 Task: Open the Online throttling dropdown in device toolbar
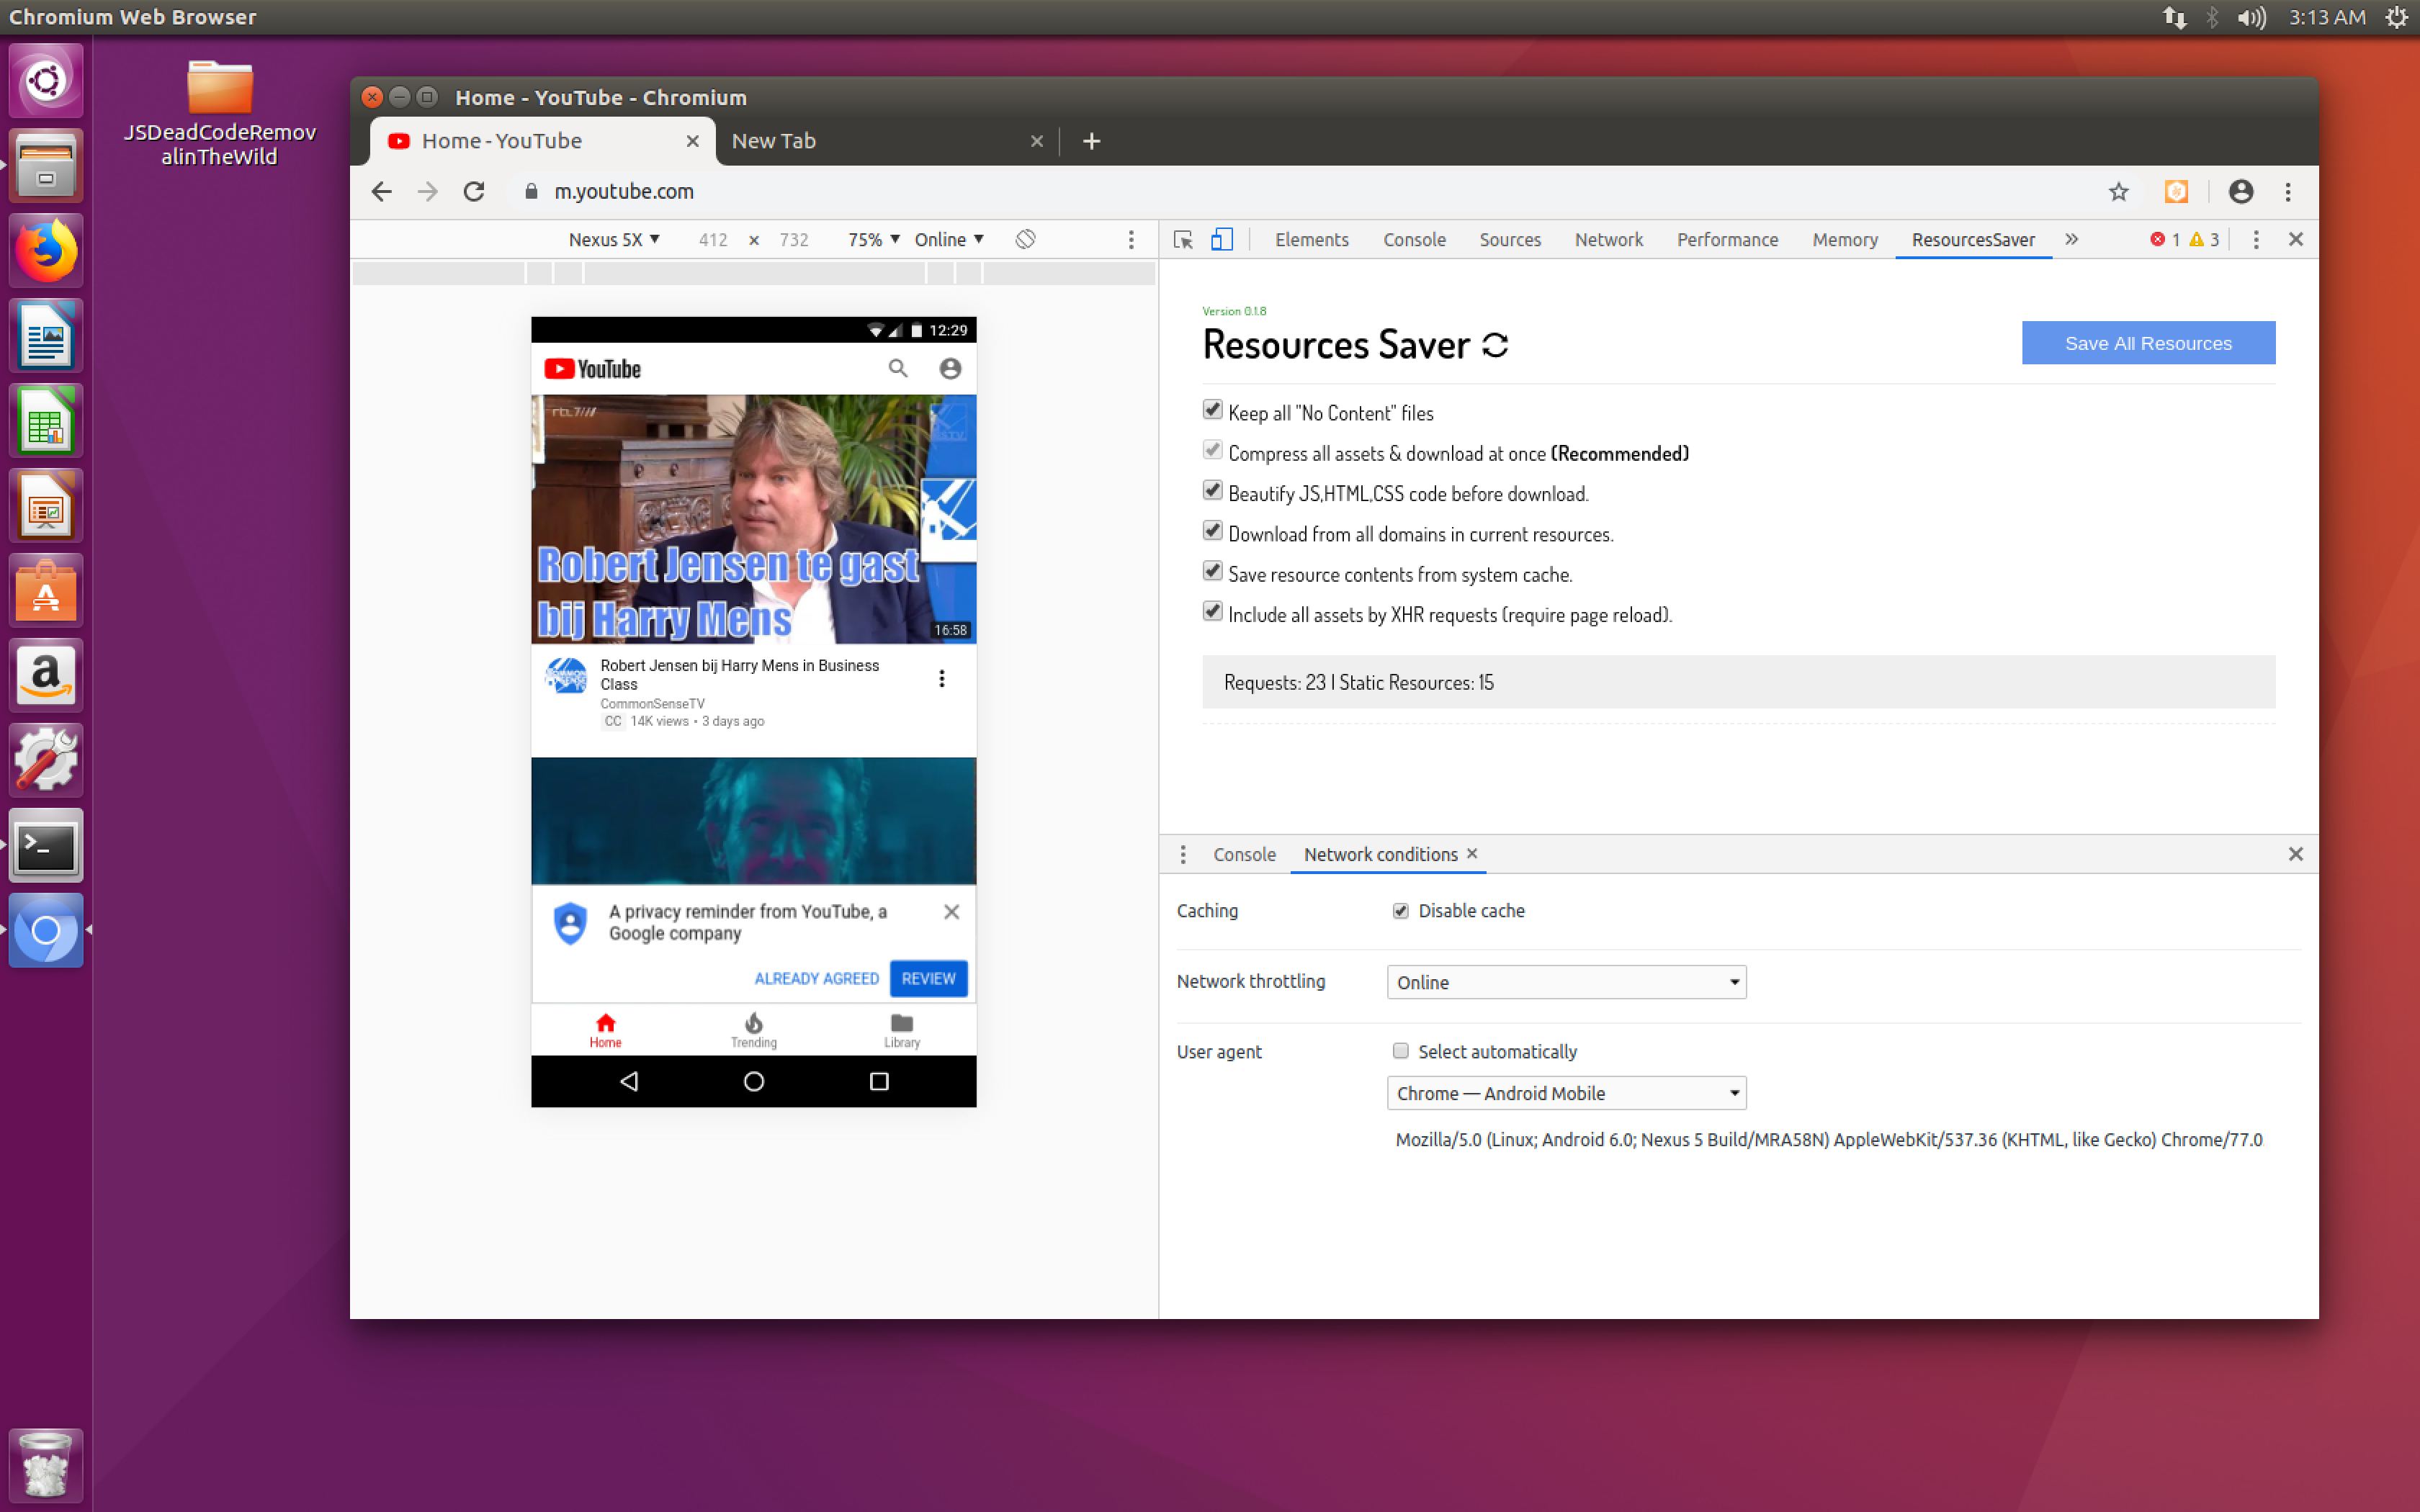coord(949,240)
